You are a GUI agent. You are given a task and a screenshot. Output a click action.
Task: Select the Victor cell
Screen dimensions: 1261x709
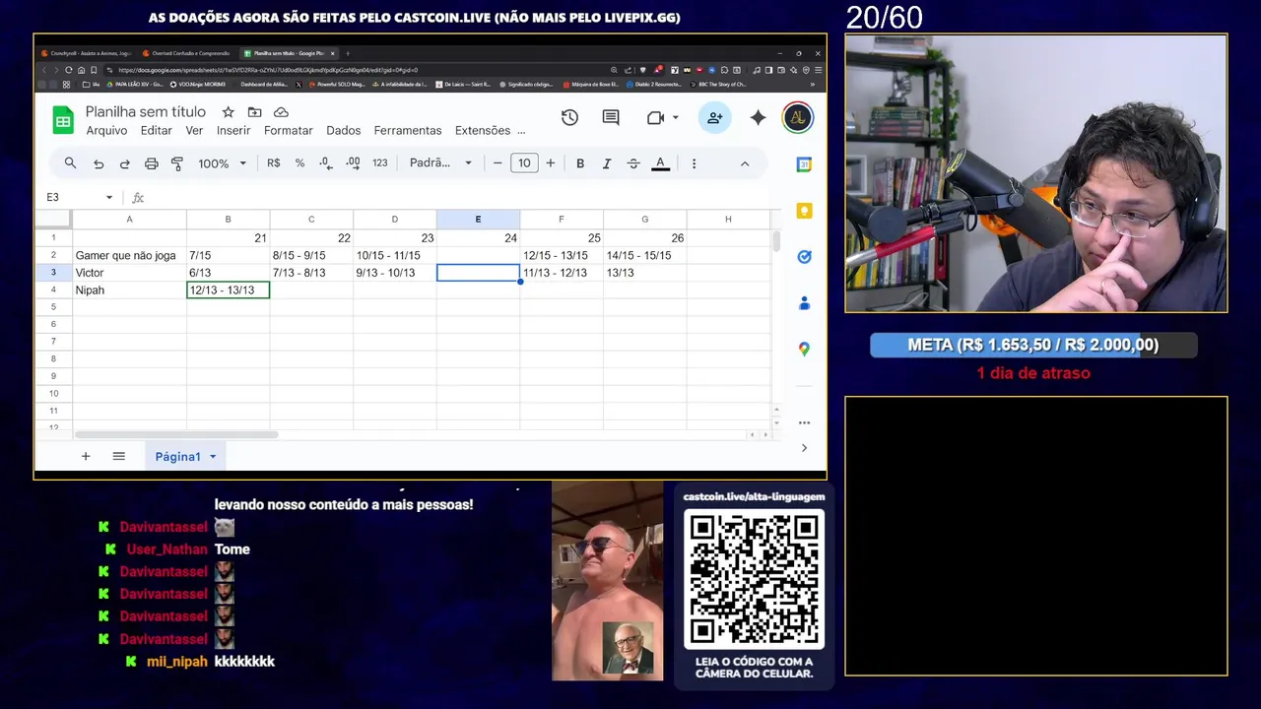tap(129, 273)
